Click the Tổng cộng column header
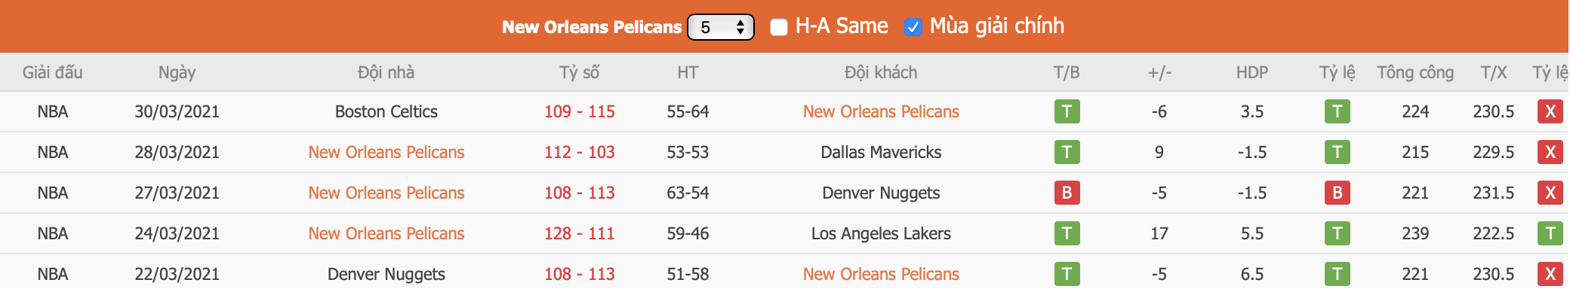The width and height of the screenshot is (1570, 289). pos(1415,72)
